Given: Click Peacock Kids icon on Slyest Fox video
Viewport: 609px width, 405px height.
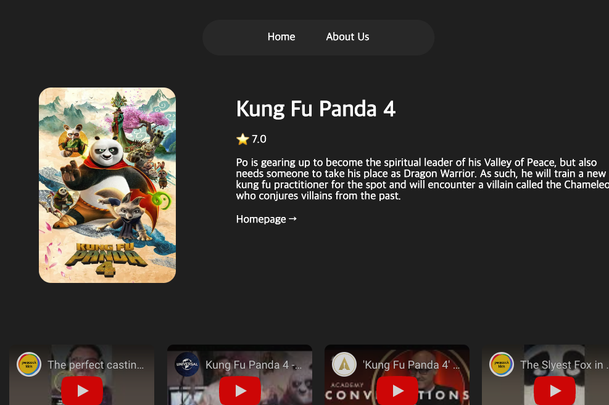Looking at the screenshot, I should [x=502, y=364].
